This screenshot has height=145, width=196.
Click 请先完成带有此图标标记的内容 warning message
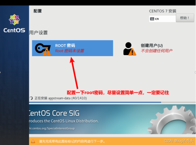[72, 141]
